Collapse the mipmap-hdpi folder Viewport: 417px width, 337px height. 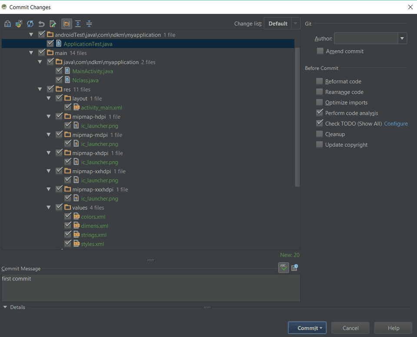coord(49,116)
